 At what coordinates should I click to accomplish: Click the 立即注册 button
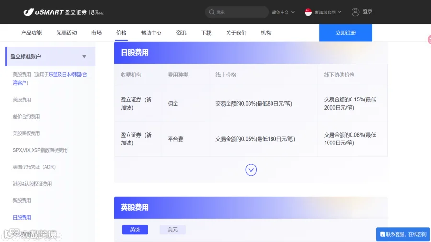(x=345, y=33)
